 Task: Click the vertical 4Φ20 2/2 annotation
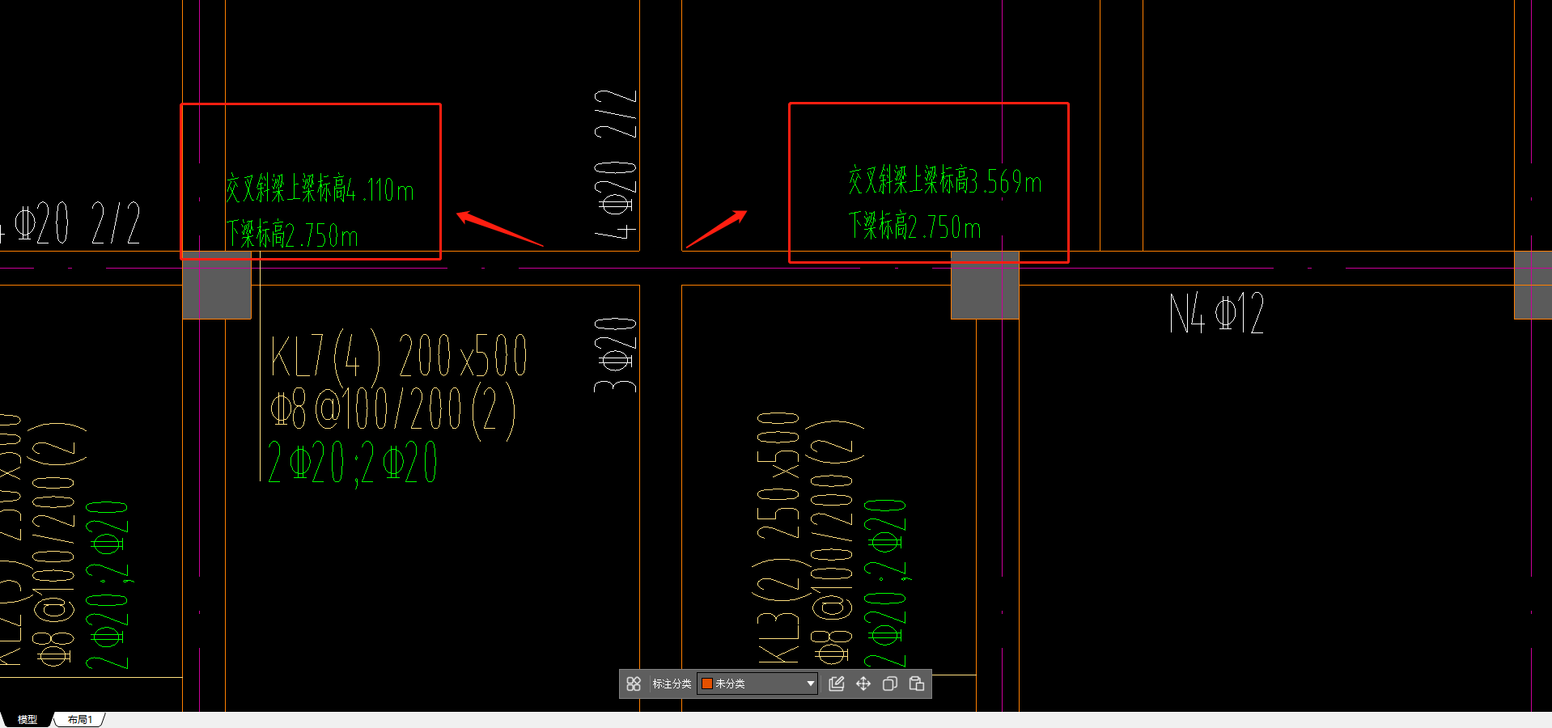pos(616,164)
